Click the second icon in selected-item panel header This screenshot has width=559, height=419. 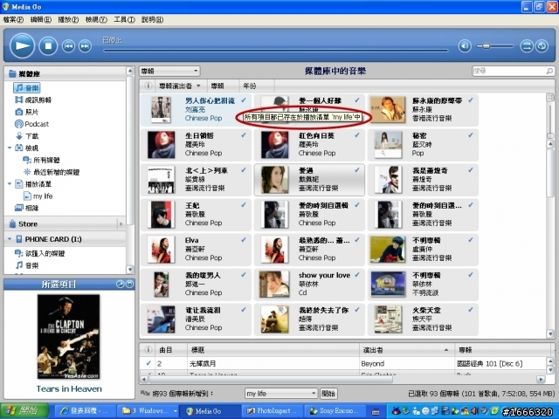pyautogui.click(x=130, y=284)
